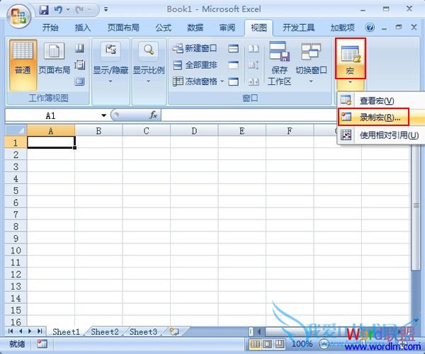425x354 pixels.
Task: Go to previous sheet navigation arrow
Action: coord(21,331)
